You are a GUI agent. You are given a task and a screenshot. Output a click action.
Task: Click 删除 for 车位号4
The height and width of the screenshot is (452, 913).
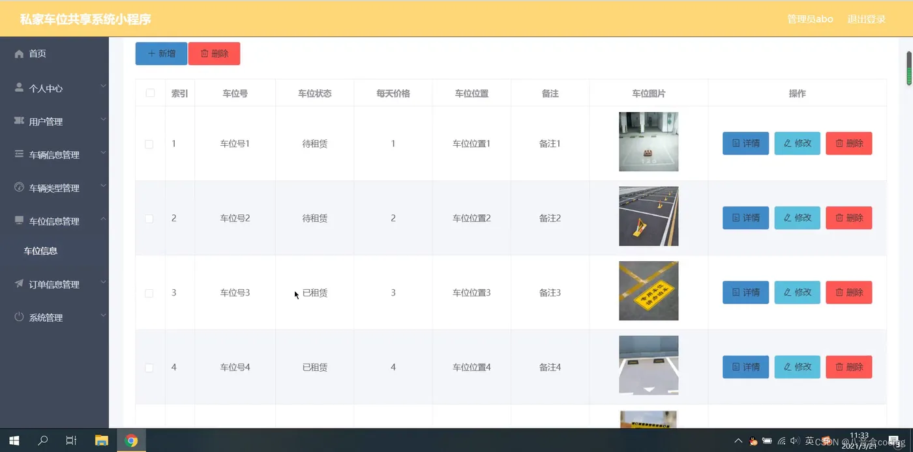tap(848, 367)
